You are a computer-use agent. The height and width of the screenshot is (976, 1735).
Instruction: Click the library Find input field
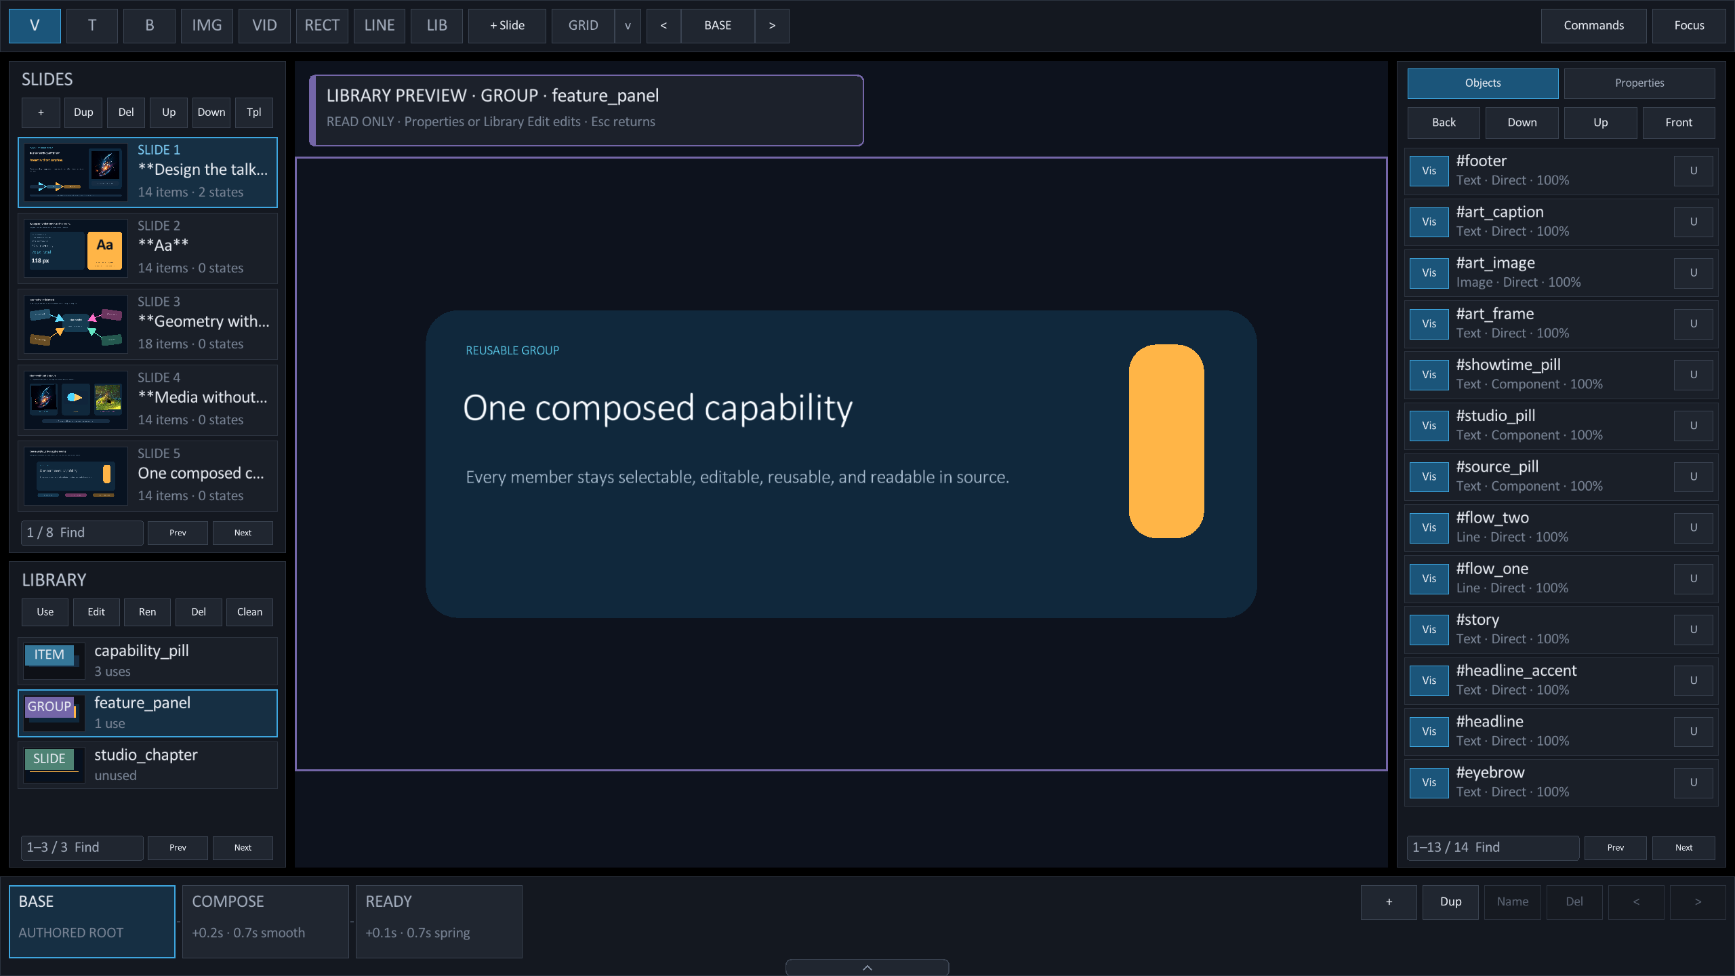(82, 848)
